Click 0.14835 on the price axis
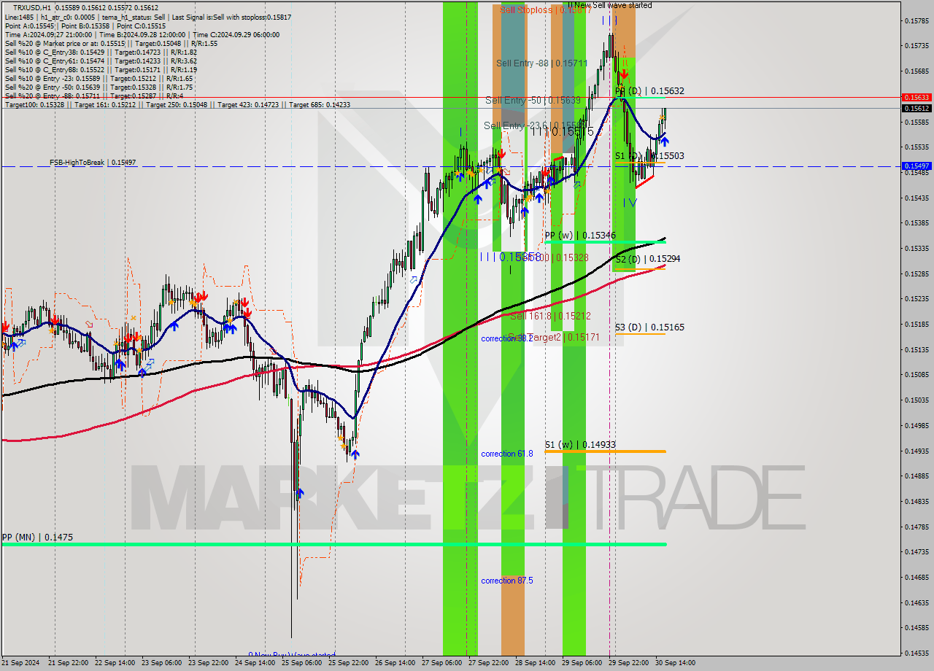Screen dimensions: 934x671 tap(916, 501)
